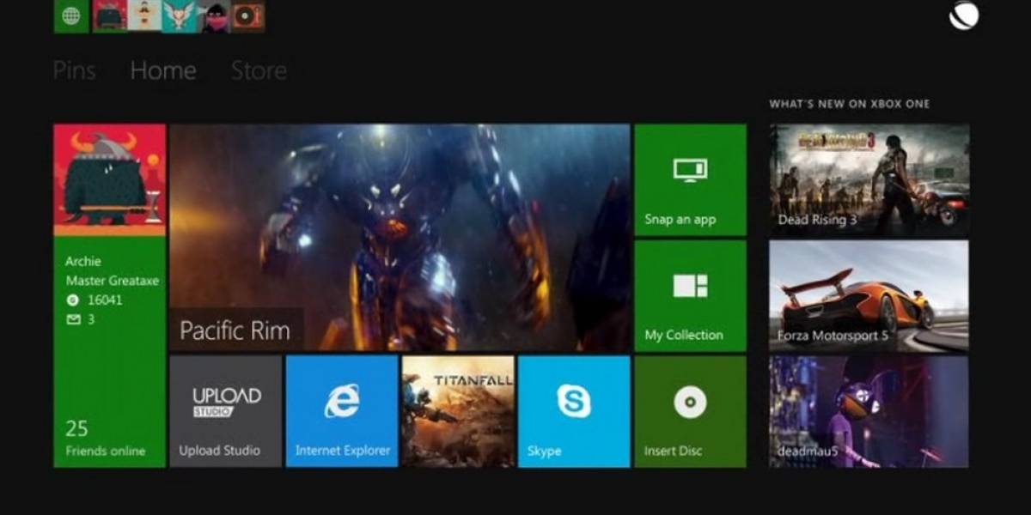The height and width of the screenshot is (515, 1031).
Task: Click the '16041' gamerscore value
Action: point(105,300)
